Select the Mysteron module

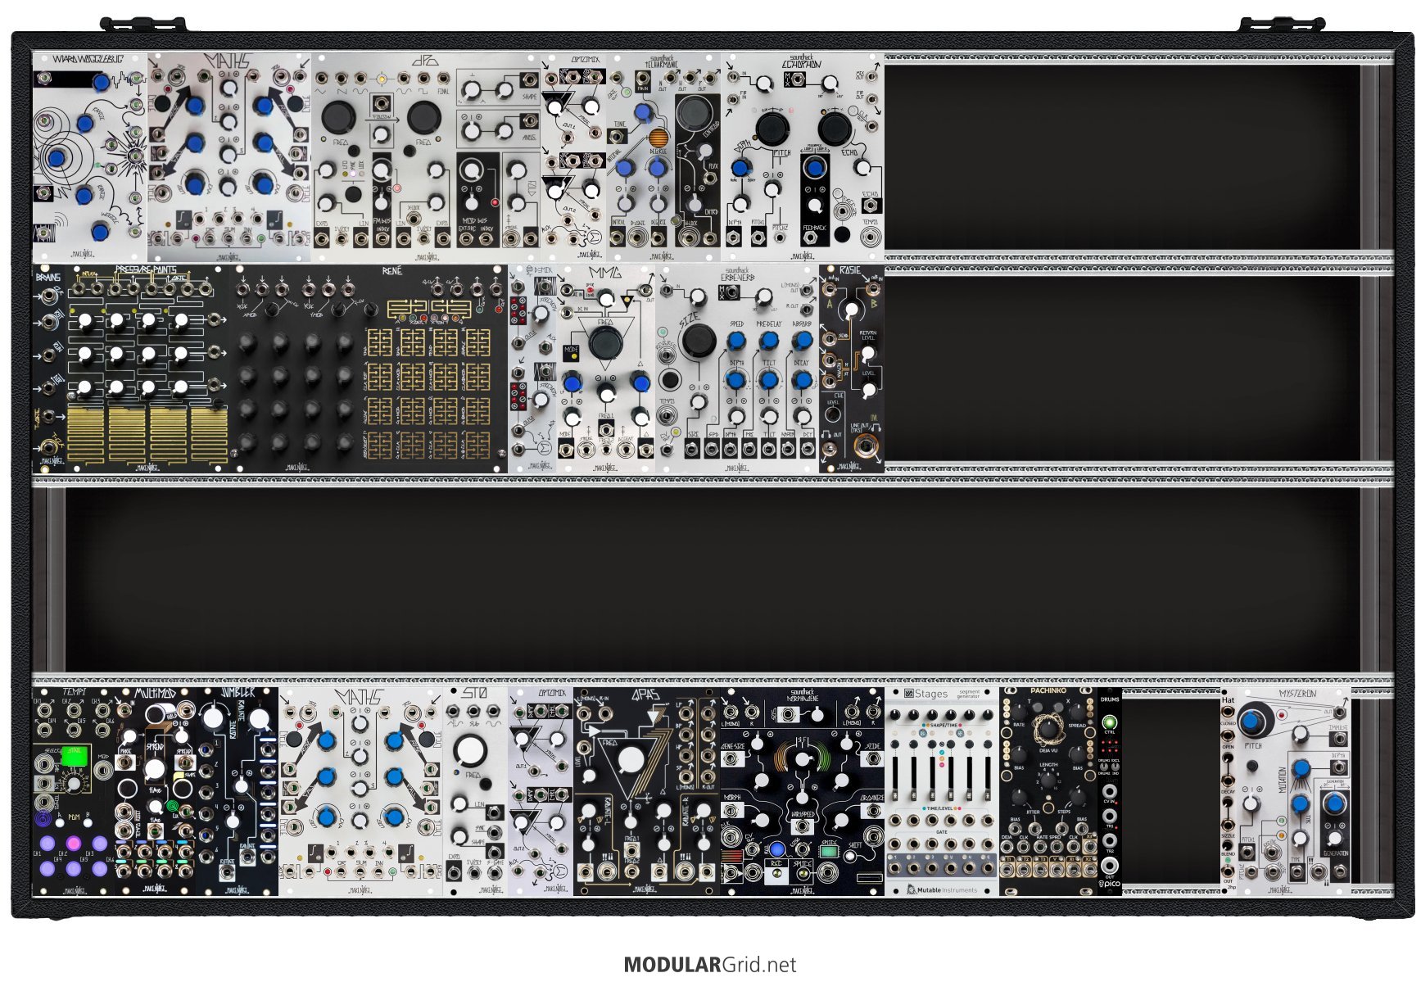tap(1294, 791)
